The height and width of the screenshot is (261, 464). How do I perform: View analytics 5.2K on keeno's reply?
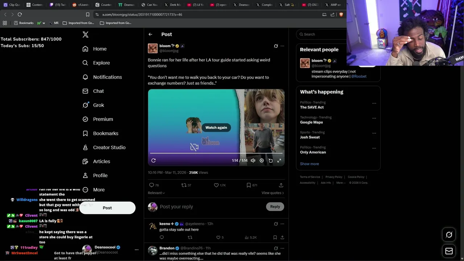250,237
